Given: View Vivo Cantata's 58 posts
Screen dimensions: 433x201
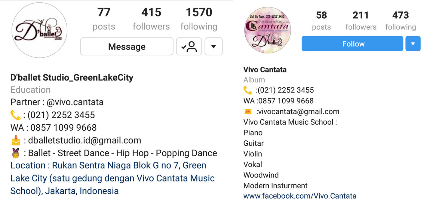Looking at the screenshot, I should pos(321,21).
